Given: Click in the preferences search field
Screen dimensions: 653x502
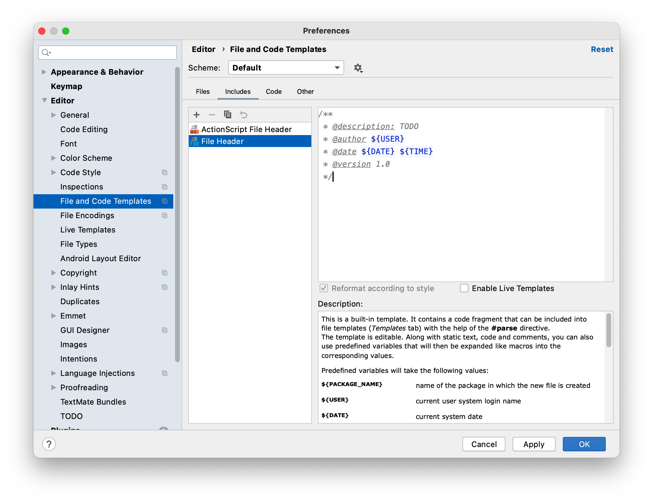Looking at the screenshot, I should [x=108, y=53].
